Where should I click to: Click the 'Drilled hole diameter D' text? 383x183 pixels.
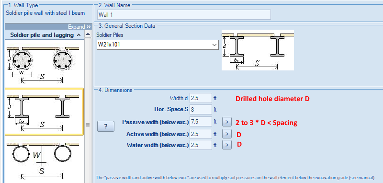pyautogui.click(x=272, y=99)
